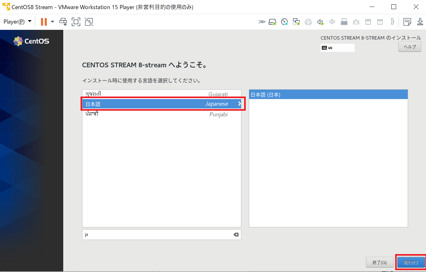
Task: Click the sound card icon with green dot
Action: click(x=320, y=22)
